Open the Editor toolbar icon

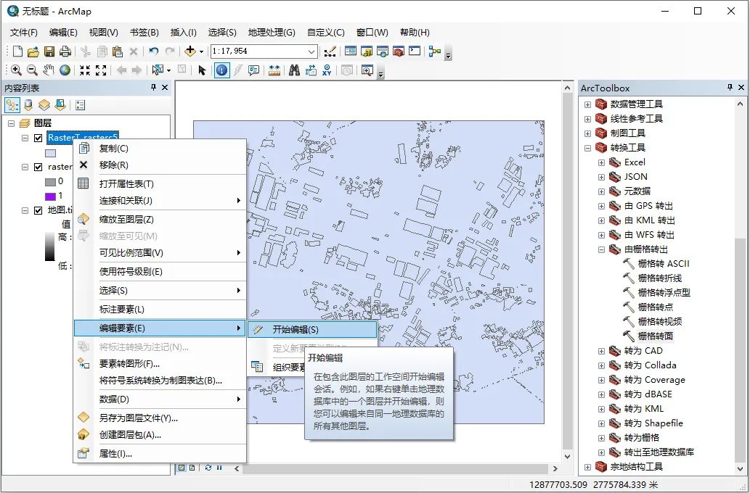[330, 51]
